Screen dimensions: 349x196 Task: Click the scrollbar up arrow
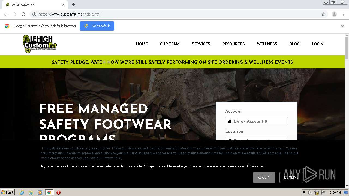(x=347, y=35)
